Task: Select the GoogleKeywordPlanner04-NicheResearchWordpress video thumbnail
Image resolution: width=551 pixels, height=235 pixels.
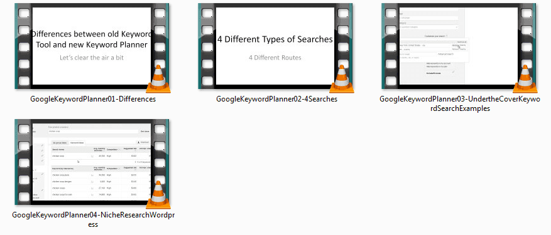Action: coord(92,162)
